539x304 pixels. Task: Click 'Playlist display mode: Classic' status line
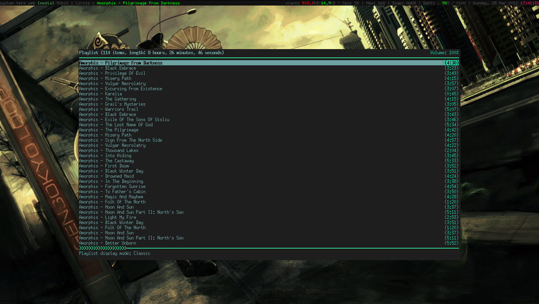coord(114,254)
